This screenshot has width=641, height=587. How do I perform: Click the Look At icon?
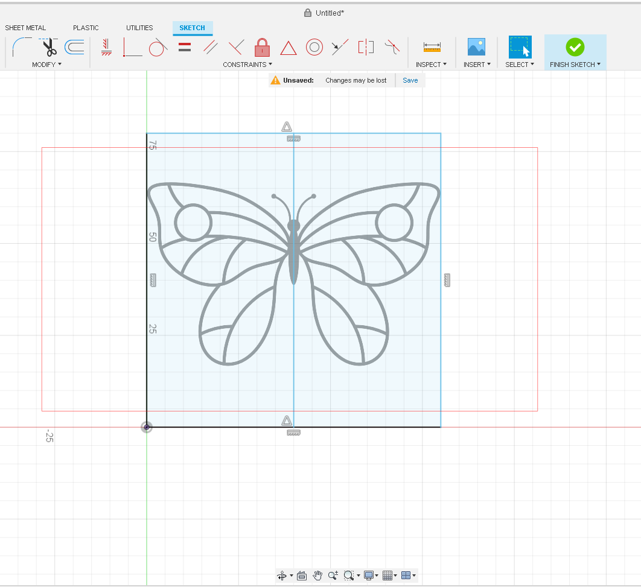(x=302, y=576)
